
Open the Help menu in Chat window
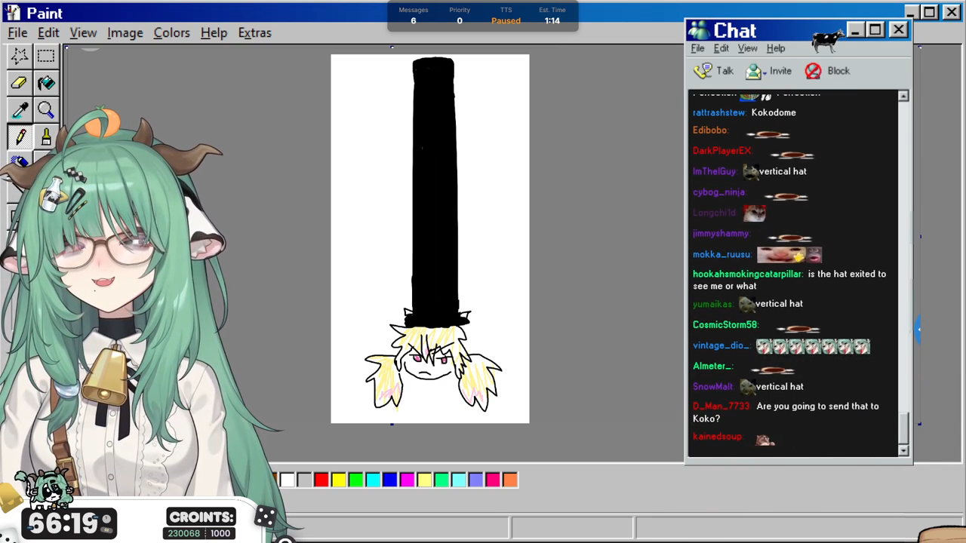(x=776, y=48)
